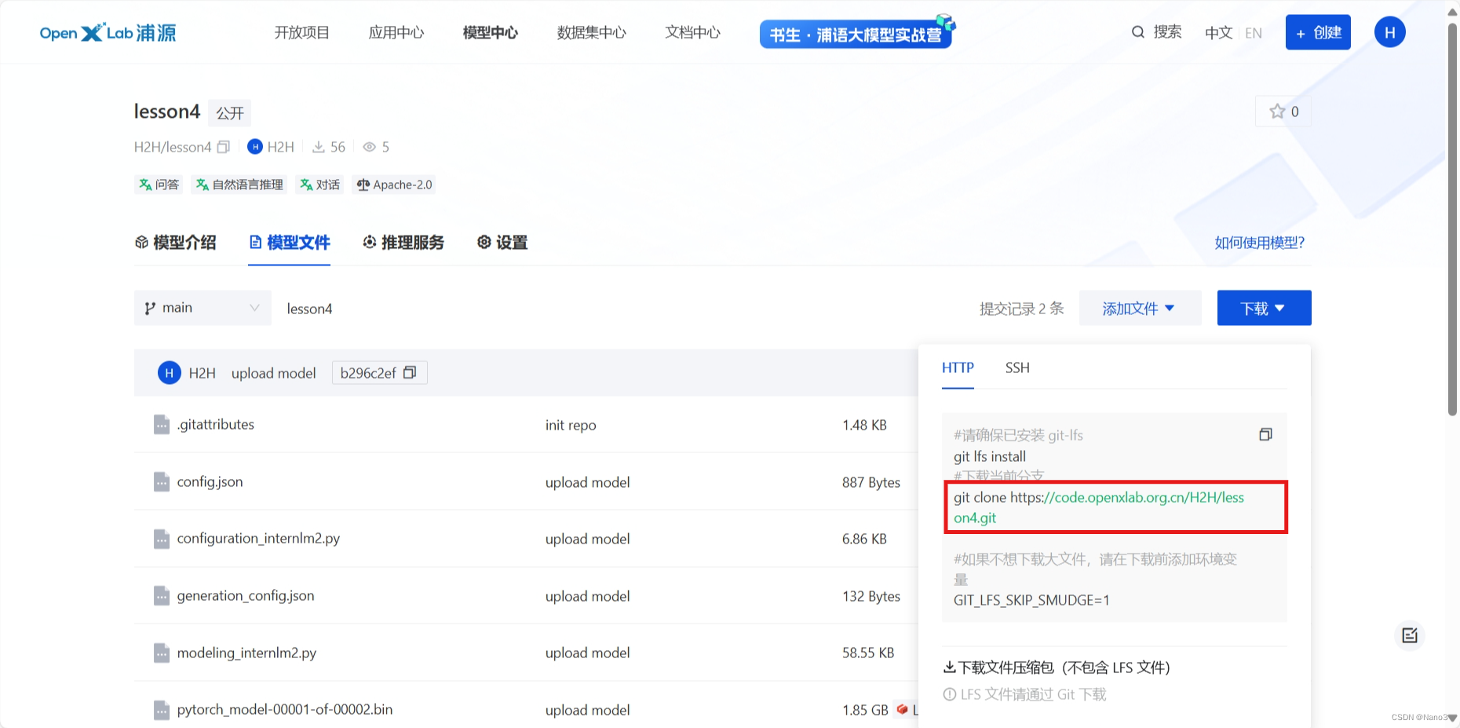The height and width of the screenshot is (728, 1460).
Task: Open 数据集中心 menu
Action: coord(592,32)
